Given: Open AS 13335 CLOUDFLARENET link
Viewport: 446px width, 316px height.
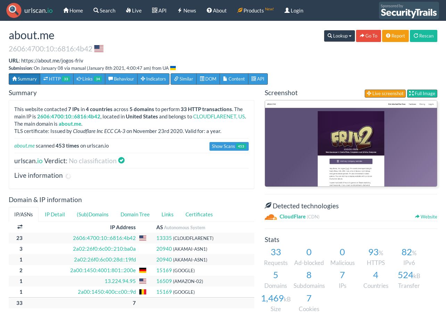Looking at the screenshot, I should [164, 238].
